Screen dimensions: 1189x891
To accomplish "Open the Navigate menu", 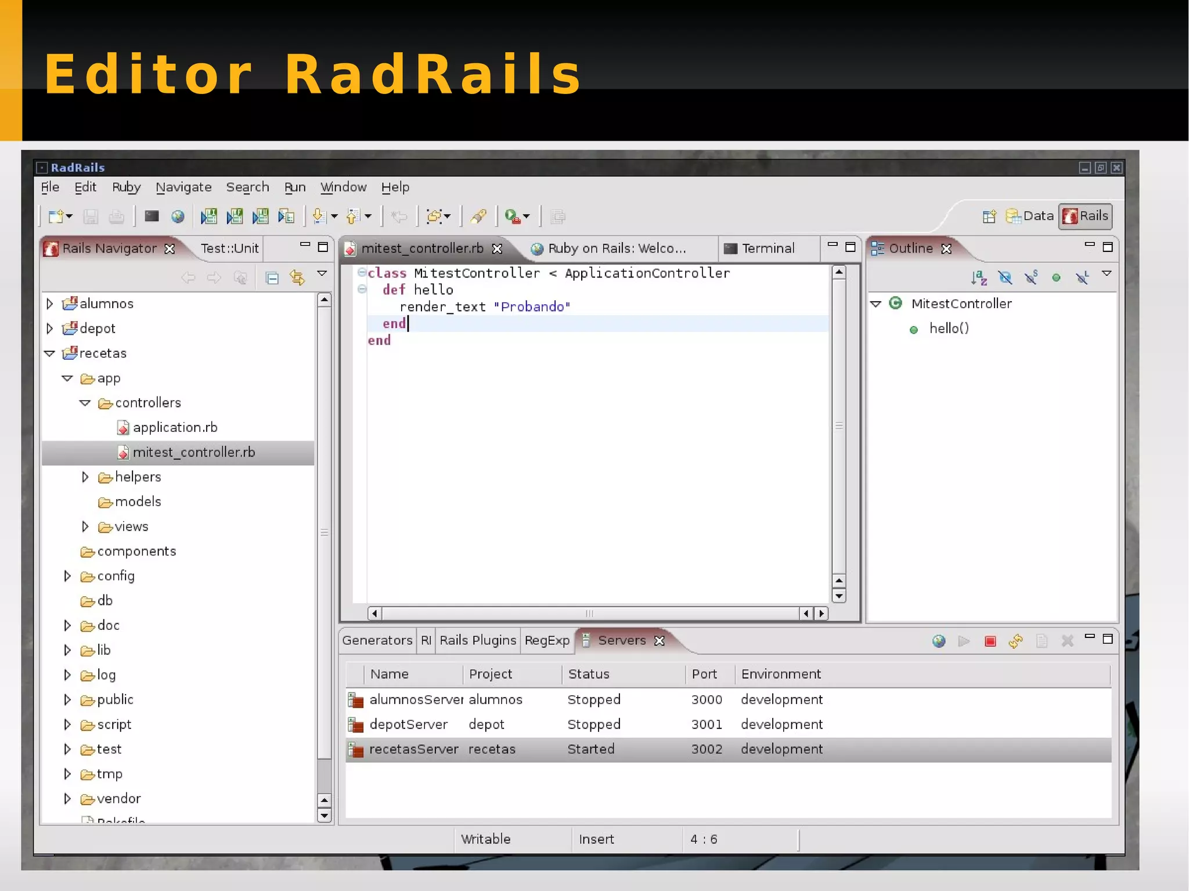I will coord(183,187).
